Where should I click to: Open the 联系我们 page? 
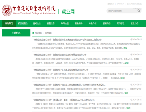107,23
